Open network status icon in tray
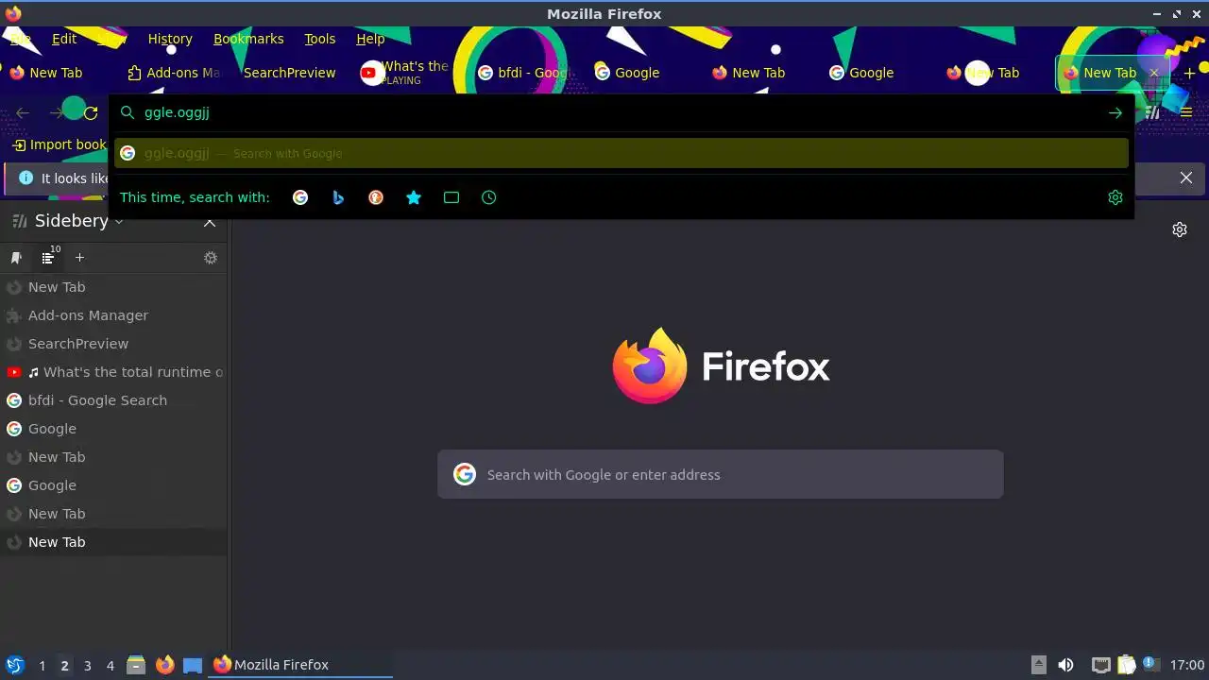Viewport: 1209px width, 680px height. point(1100,665)
